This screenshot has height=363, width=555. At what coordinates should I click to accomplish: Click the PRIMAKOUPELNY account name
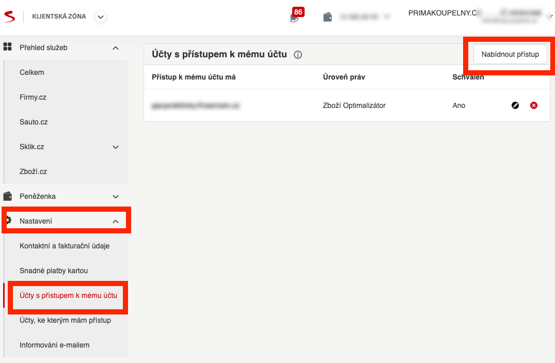442,13
